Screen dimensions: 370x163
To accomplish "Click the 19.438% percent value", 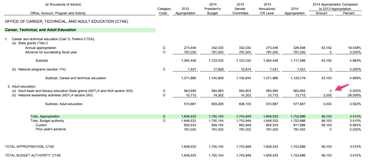I will (354, 48).
